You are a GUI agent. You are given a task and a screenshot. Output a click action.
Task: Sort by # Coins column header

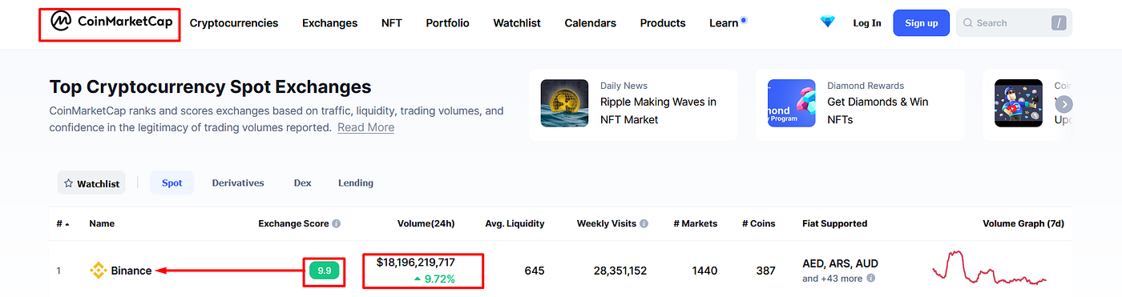tap(758, 224)
